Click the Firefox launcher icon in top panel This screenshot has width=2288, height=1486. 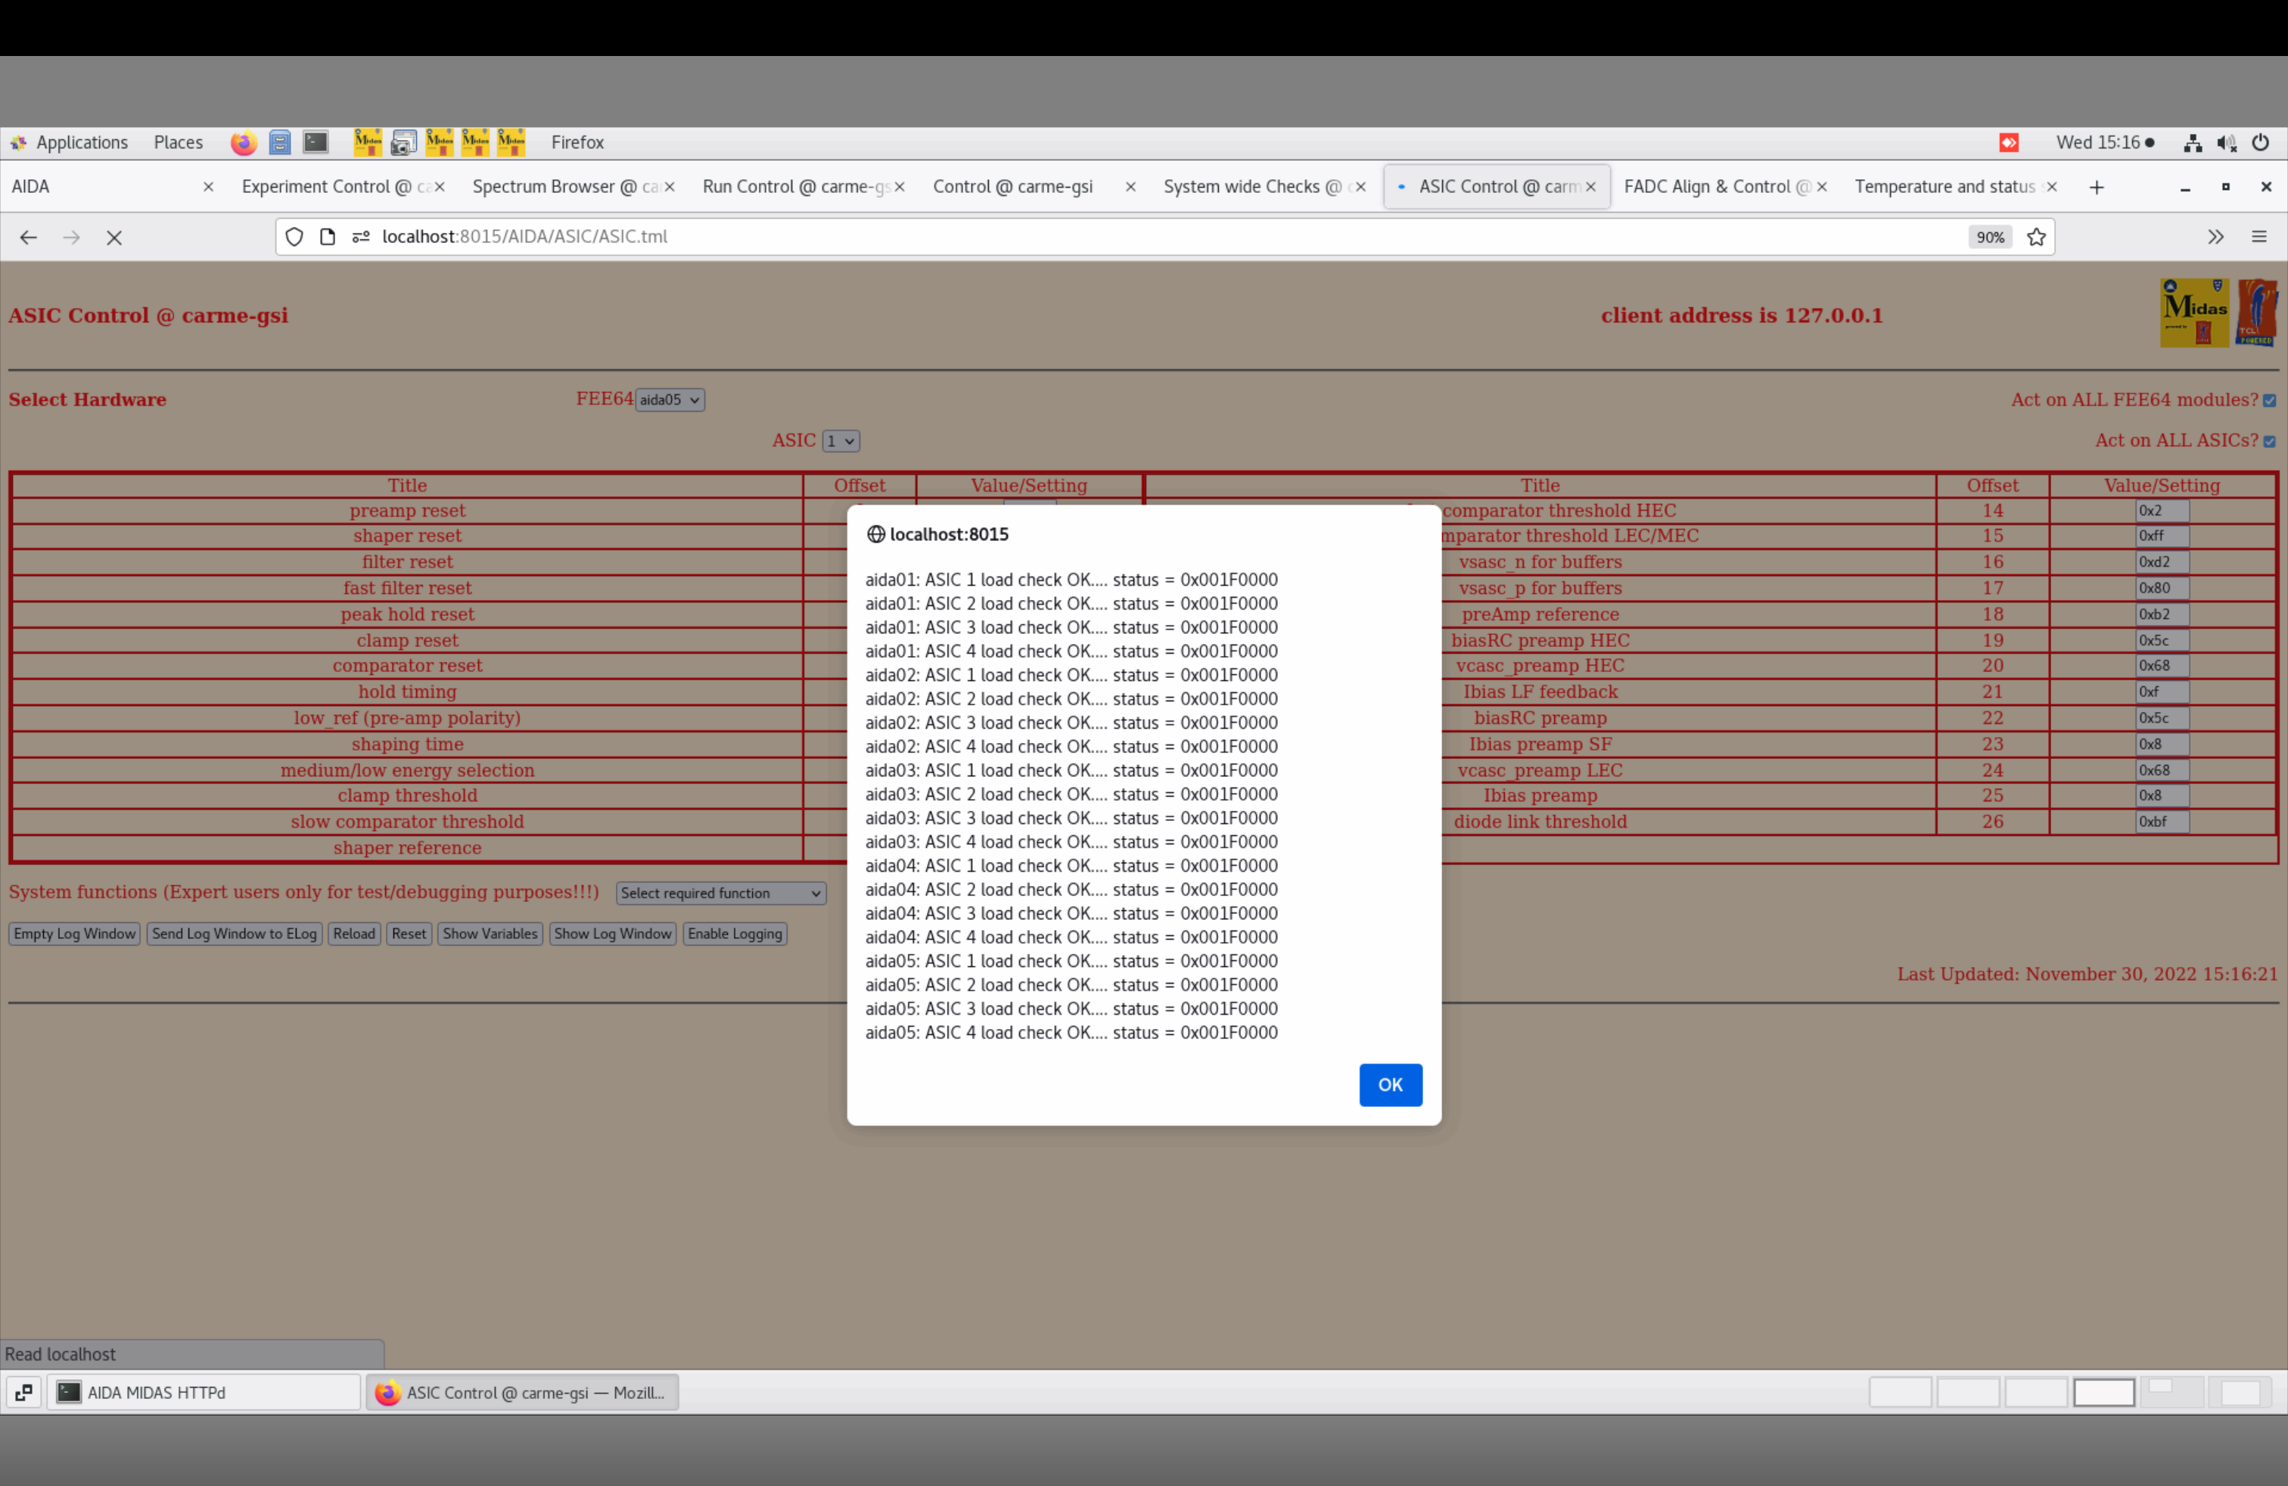click(243, 142)
